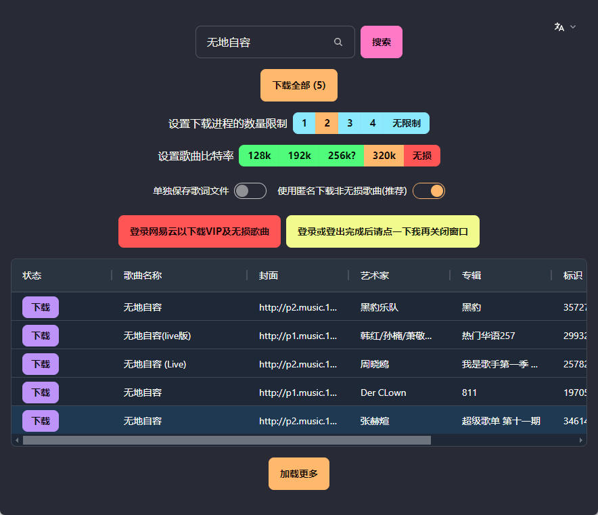Set download process limit to 2
The width and height of the screenshot is (598, 515).
(x=327, y=123)
